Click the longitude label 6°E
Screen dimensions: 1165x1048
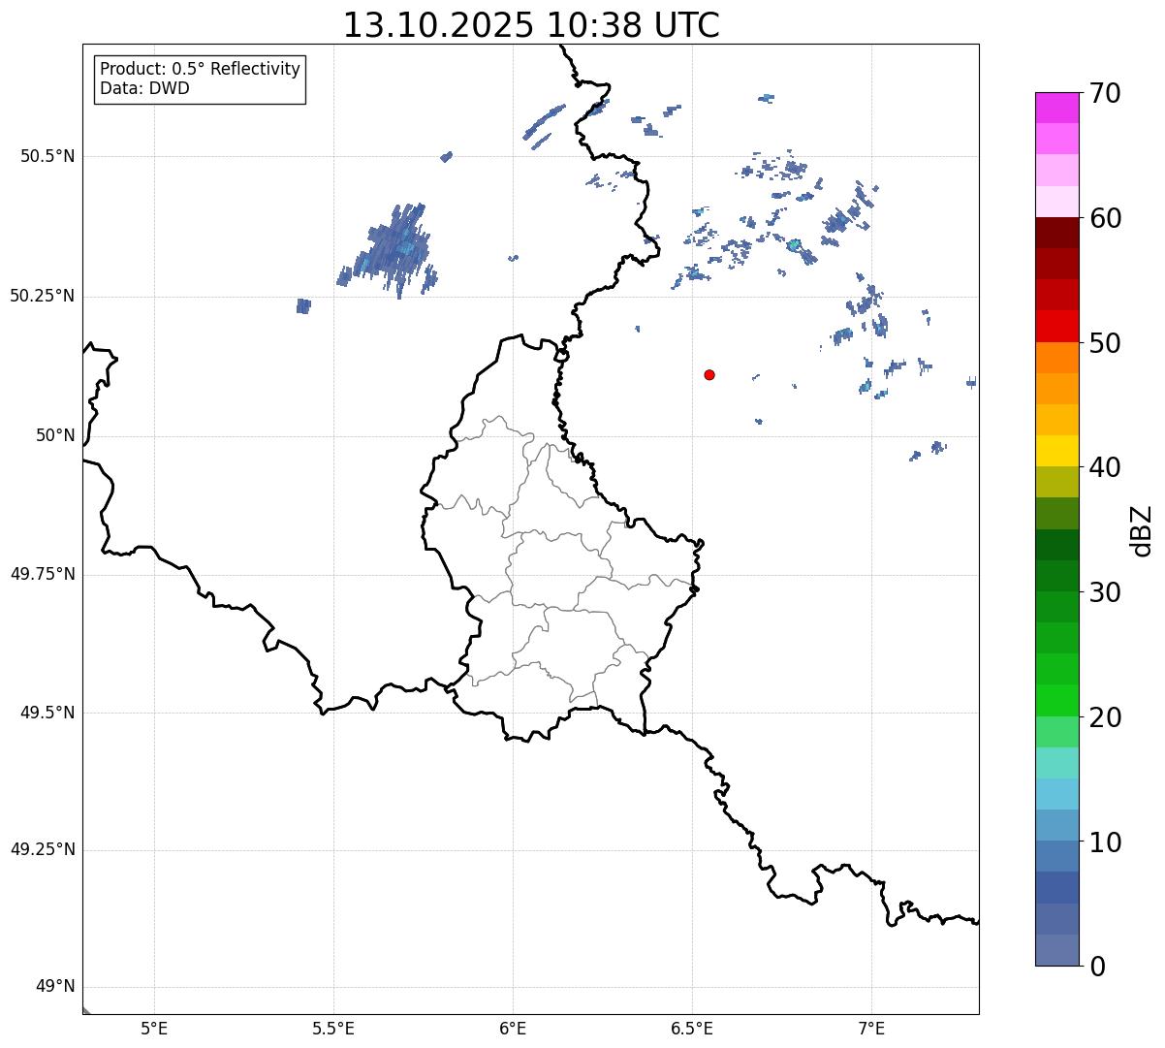513,1029
